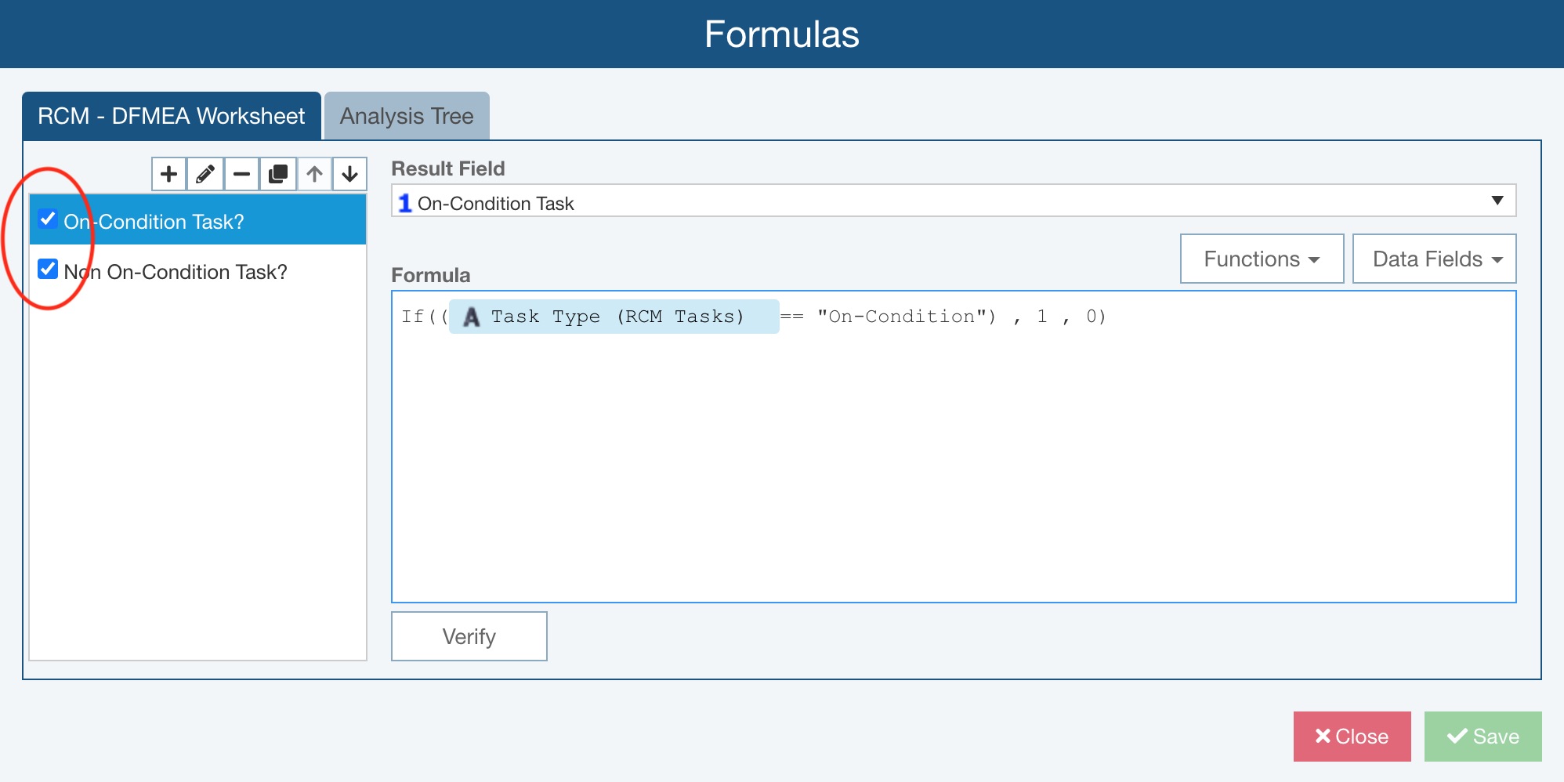1564x782 pixels.
Task: Click the red Close button
Action: tap(1352, 737)
